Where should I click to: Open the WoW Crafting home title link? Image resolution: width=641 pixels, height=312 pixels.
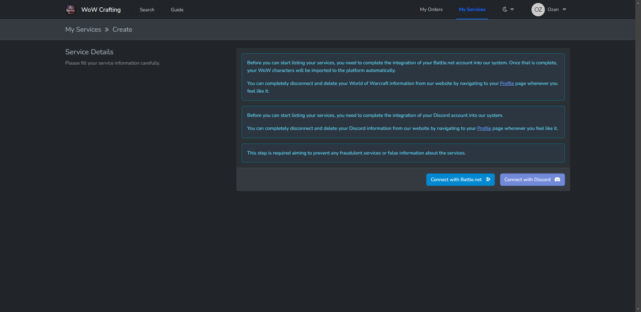tap(101, 10)
